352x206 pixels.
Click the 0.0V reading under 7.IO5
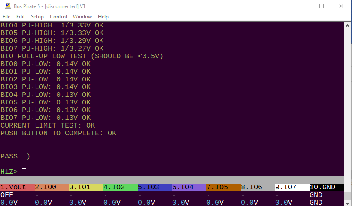215,203
